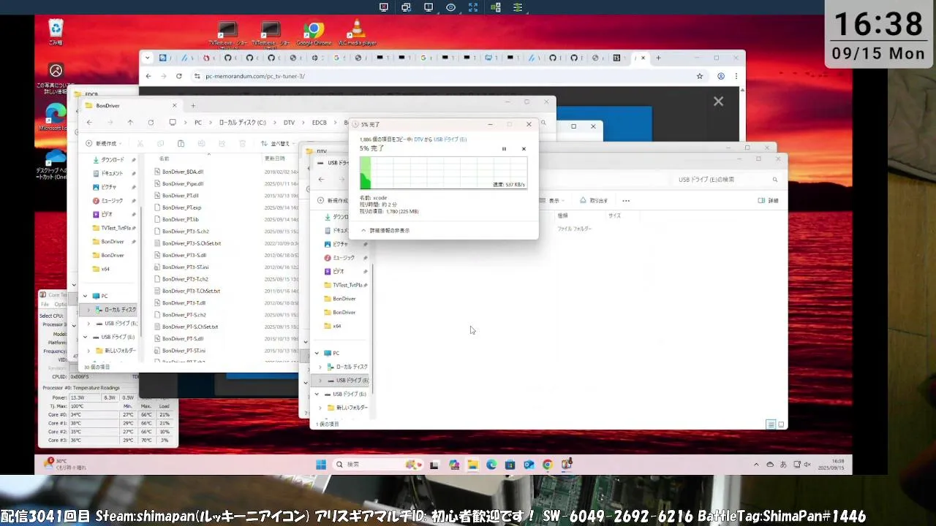This screenshot has height=526, width=936.
Task: Open 新規作成 dropdown in BonDriver window
Action: (102, 144)
